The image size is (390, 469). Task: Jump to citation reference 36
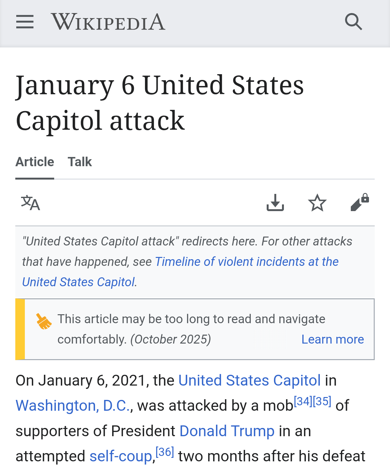165,452
